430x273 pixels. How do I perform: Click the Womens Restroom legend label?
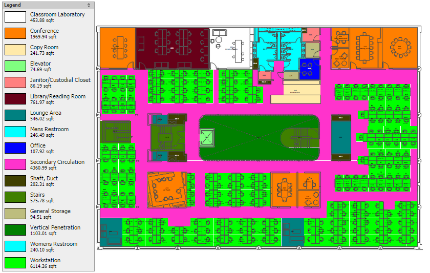coord(54,244)
